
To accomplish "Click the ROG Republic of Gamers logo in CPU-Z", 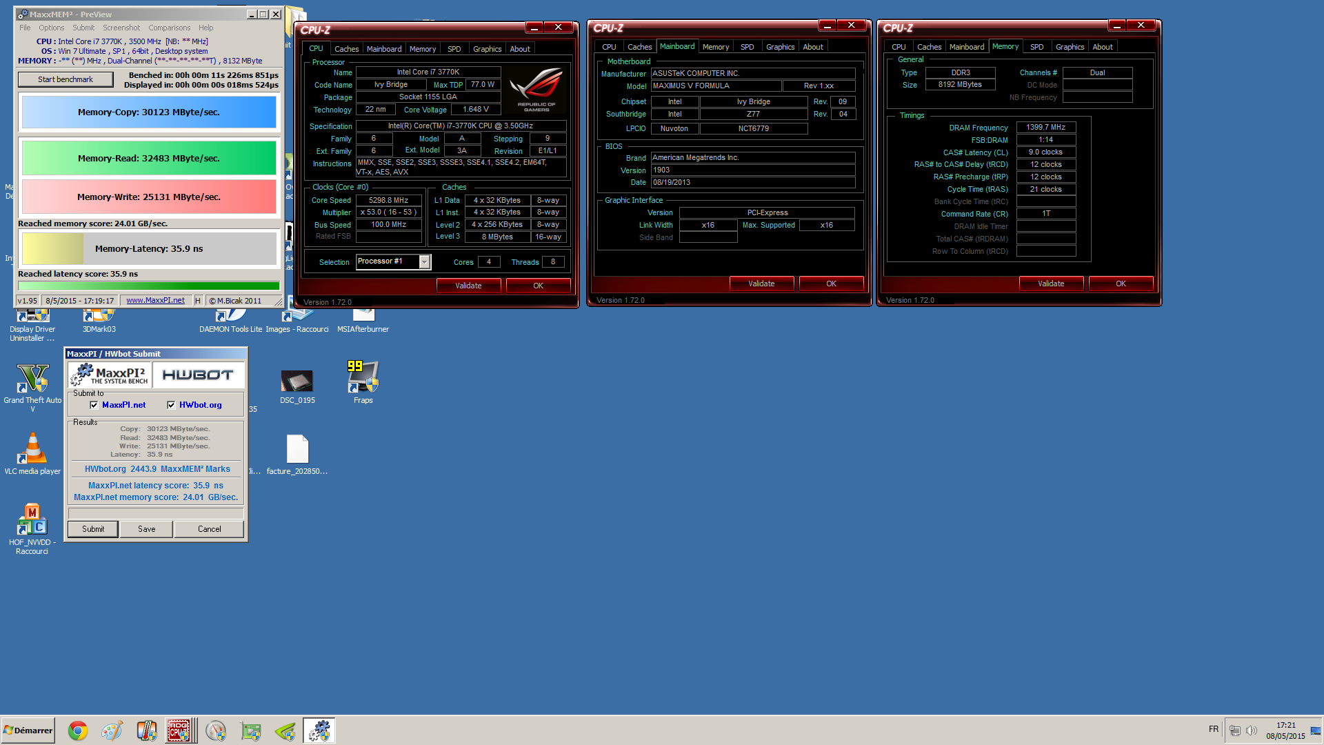I will click(x=536, y=90).
